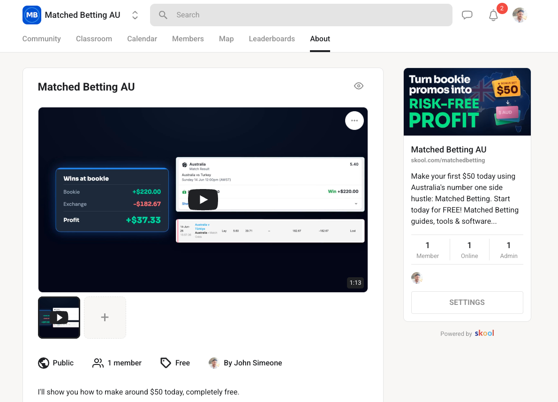Click the 'Matched Betting AU' page heading
558x402 pixels.
(86, 87)
